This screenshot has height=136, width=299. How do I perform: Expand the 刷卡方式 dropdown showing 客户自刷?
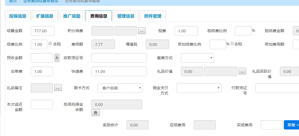[x=120, y=88]
